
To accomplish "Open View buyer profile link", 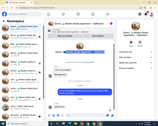I will 88,62.
